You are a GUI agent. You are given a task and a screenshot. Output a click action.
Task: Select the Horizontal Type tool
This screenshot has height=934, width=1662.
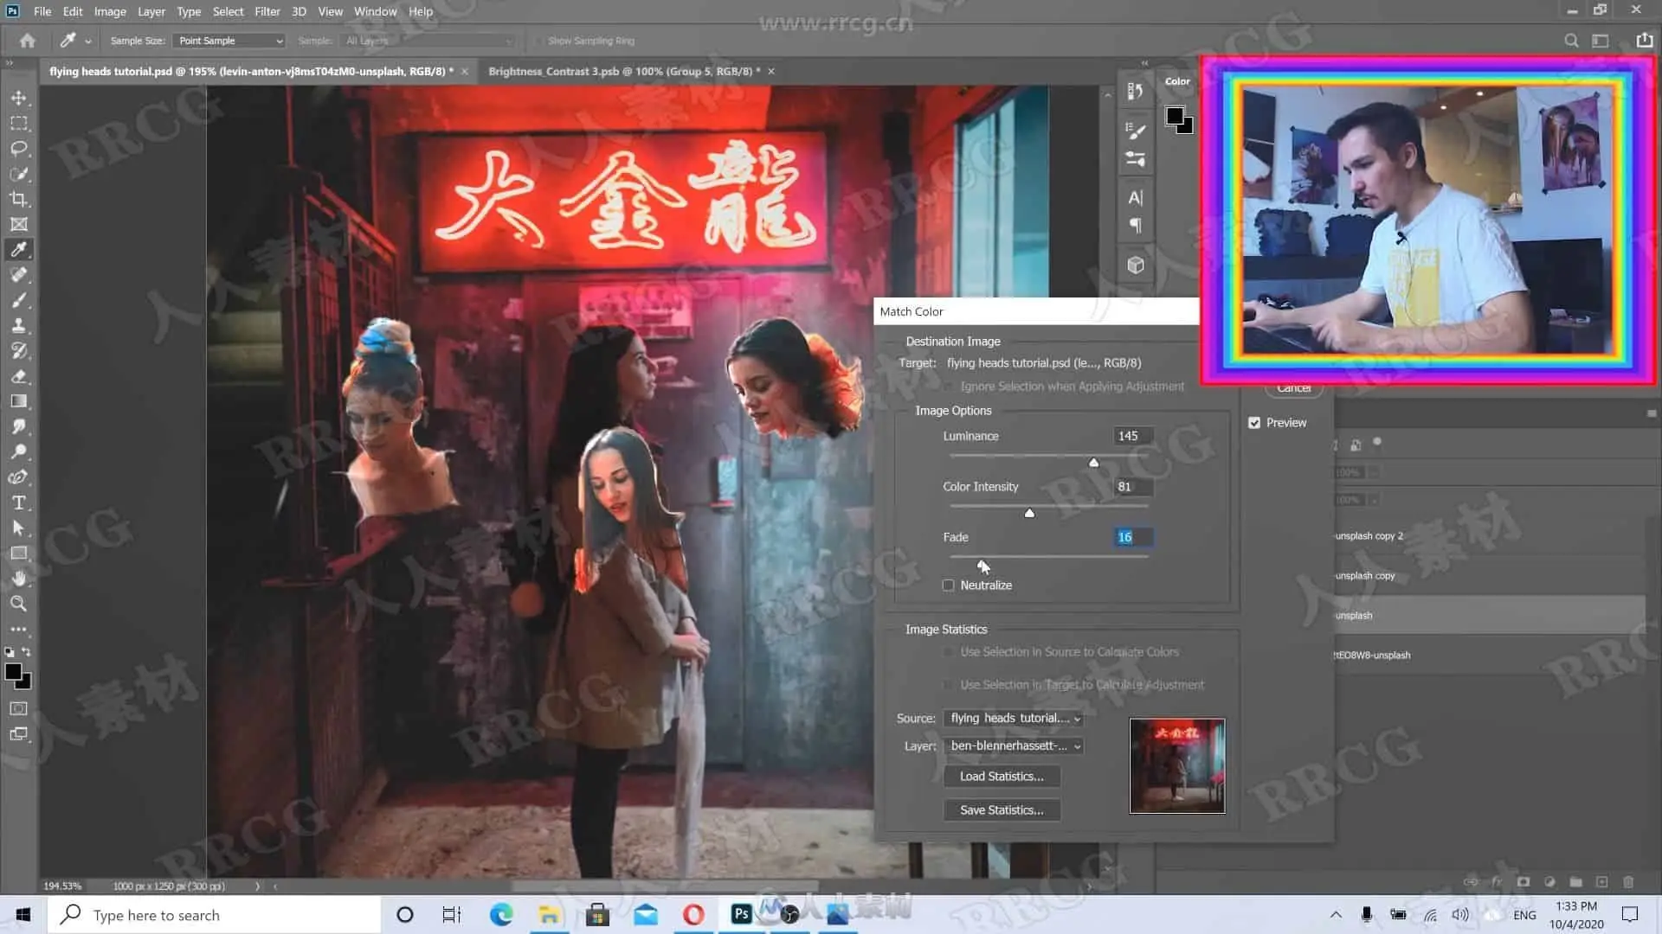click(19, 502)
